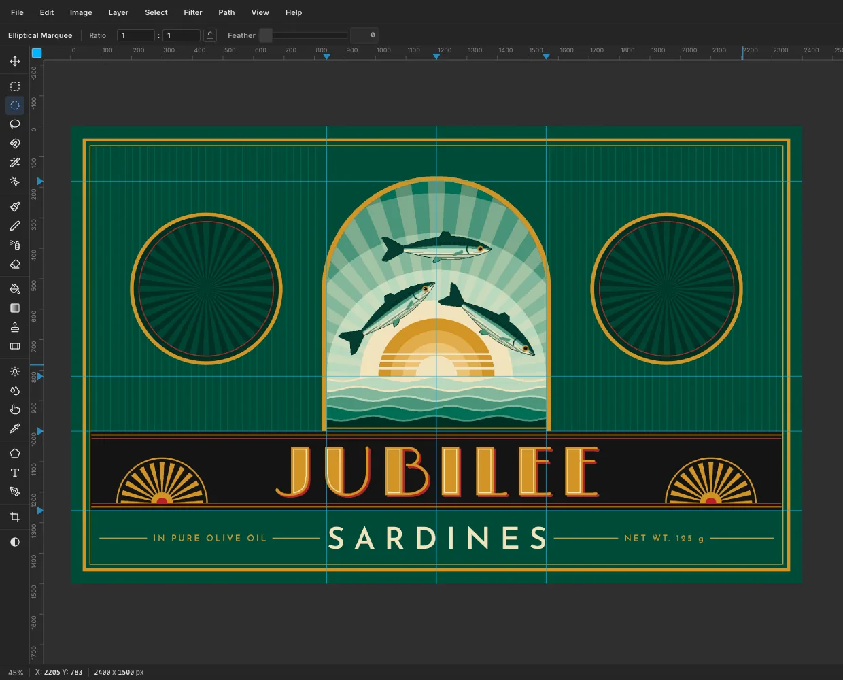The width and height of the screenshot is (843, 680).
Task: Select the Pencil tool
Action: pyautogui.click(x=15, y=226)
